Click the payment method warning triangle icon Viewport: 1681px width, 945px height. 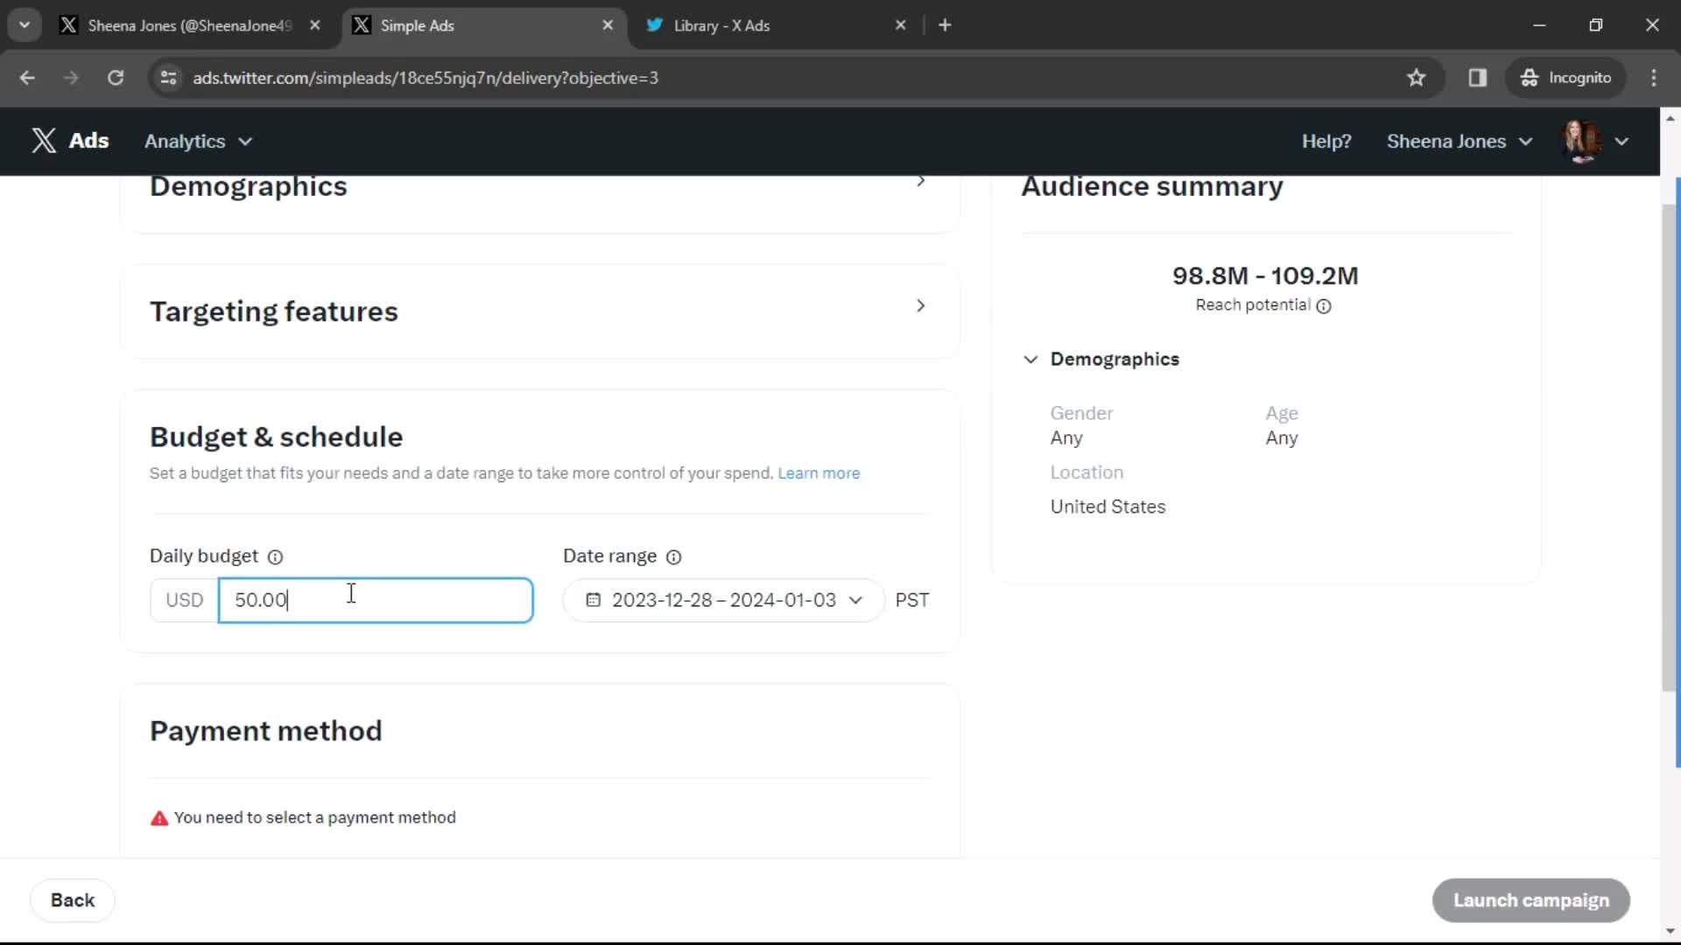[158, 817]
